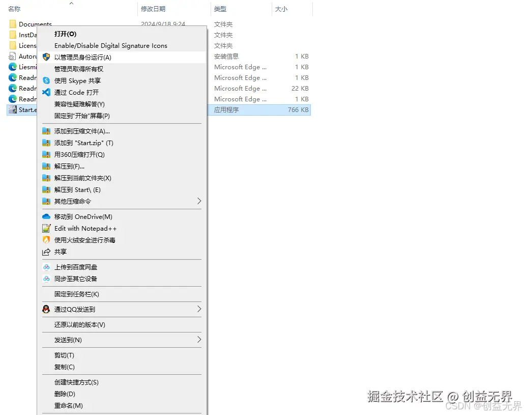Choose 打开(O) in the context menu

point(66,34)
